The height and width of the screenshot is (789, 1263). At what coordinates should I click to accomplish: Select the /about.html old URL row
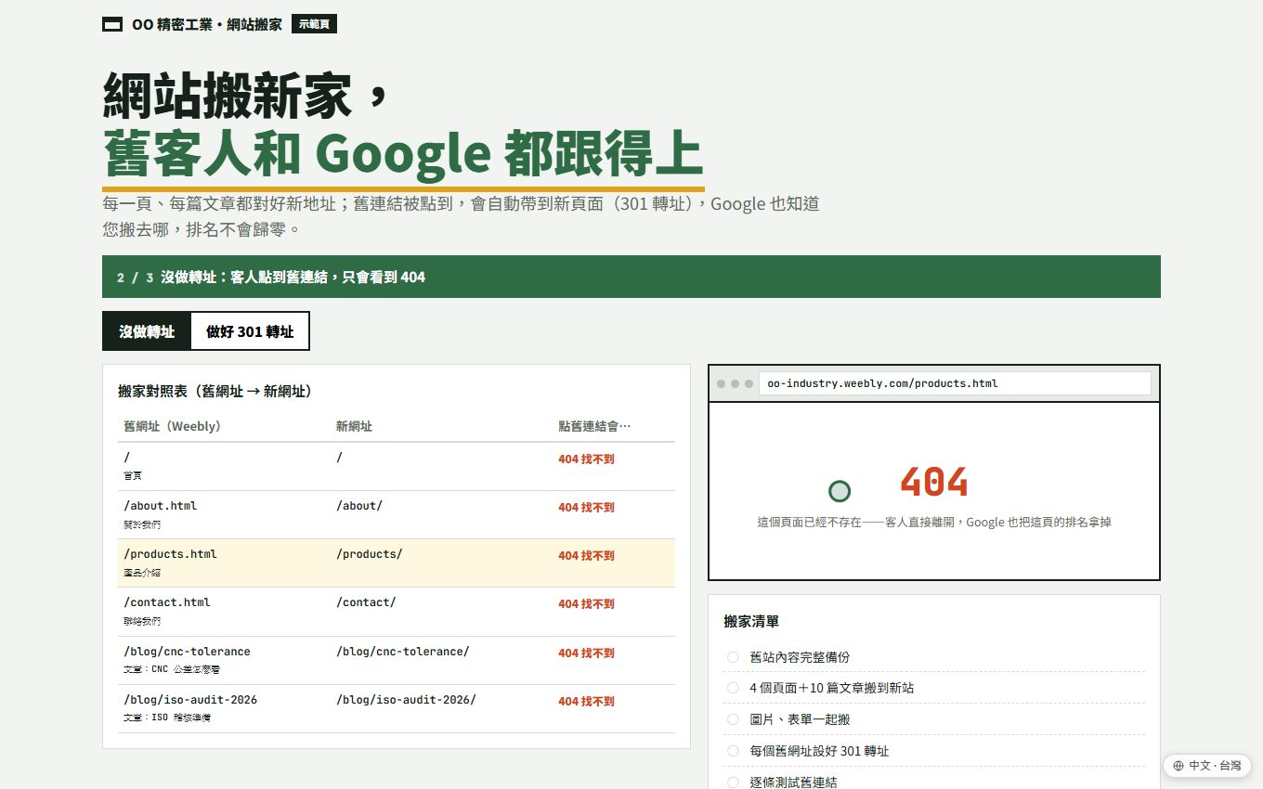[x=397, y=515]
